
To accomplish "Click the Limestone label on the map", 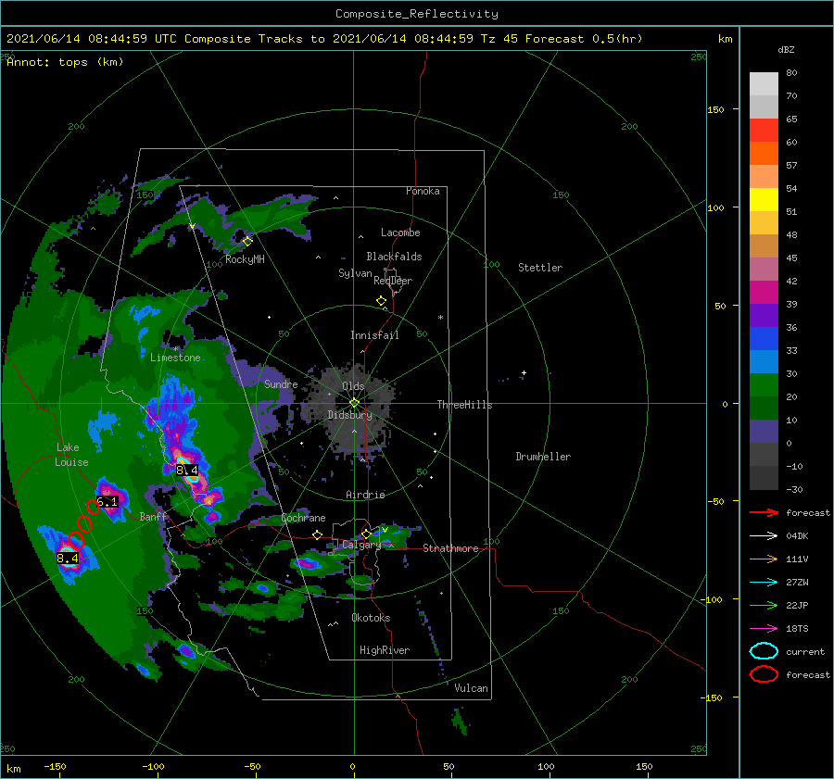I will (175, 358).
